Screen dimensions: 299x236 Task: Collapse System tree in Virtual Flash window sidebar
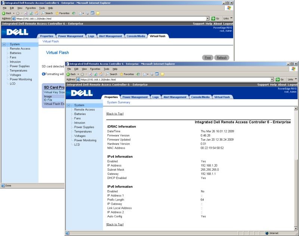coord(4,44)
